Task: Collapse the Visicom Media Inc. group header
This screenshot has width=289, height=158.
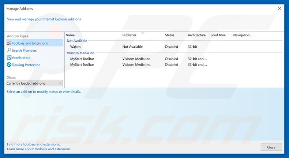Action: pos(81,53)
